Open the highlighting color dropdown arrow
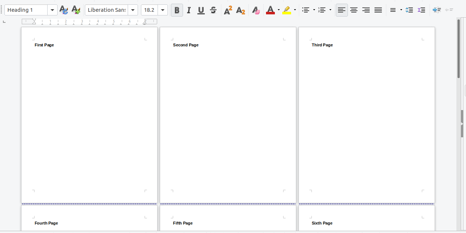 (294, 10)
